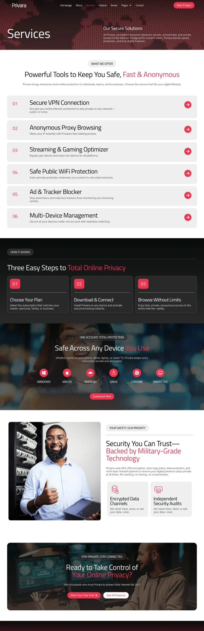Navigate to the Server page
The height and width of the screenshot is (631, 204).
pyautogui.click(x=114, y=5)
